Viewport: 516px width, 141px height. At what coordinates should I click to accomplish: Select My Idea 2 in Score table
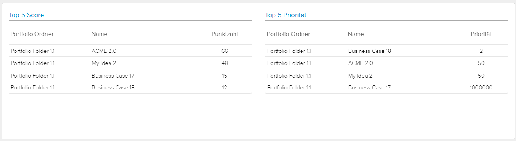(x=104, y=63)
